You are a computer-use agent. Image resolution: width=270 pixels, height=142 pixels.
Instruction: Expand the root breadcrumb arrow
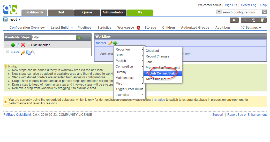pos(19,20)
